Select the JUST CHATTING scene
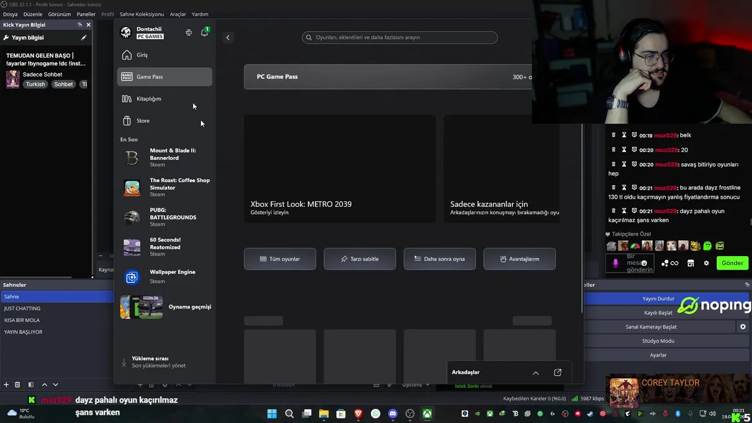The width and height of the screenshot is (752, 423). pyautogui.click(x=57, y=308)
